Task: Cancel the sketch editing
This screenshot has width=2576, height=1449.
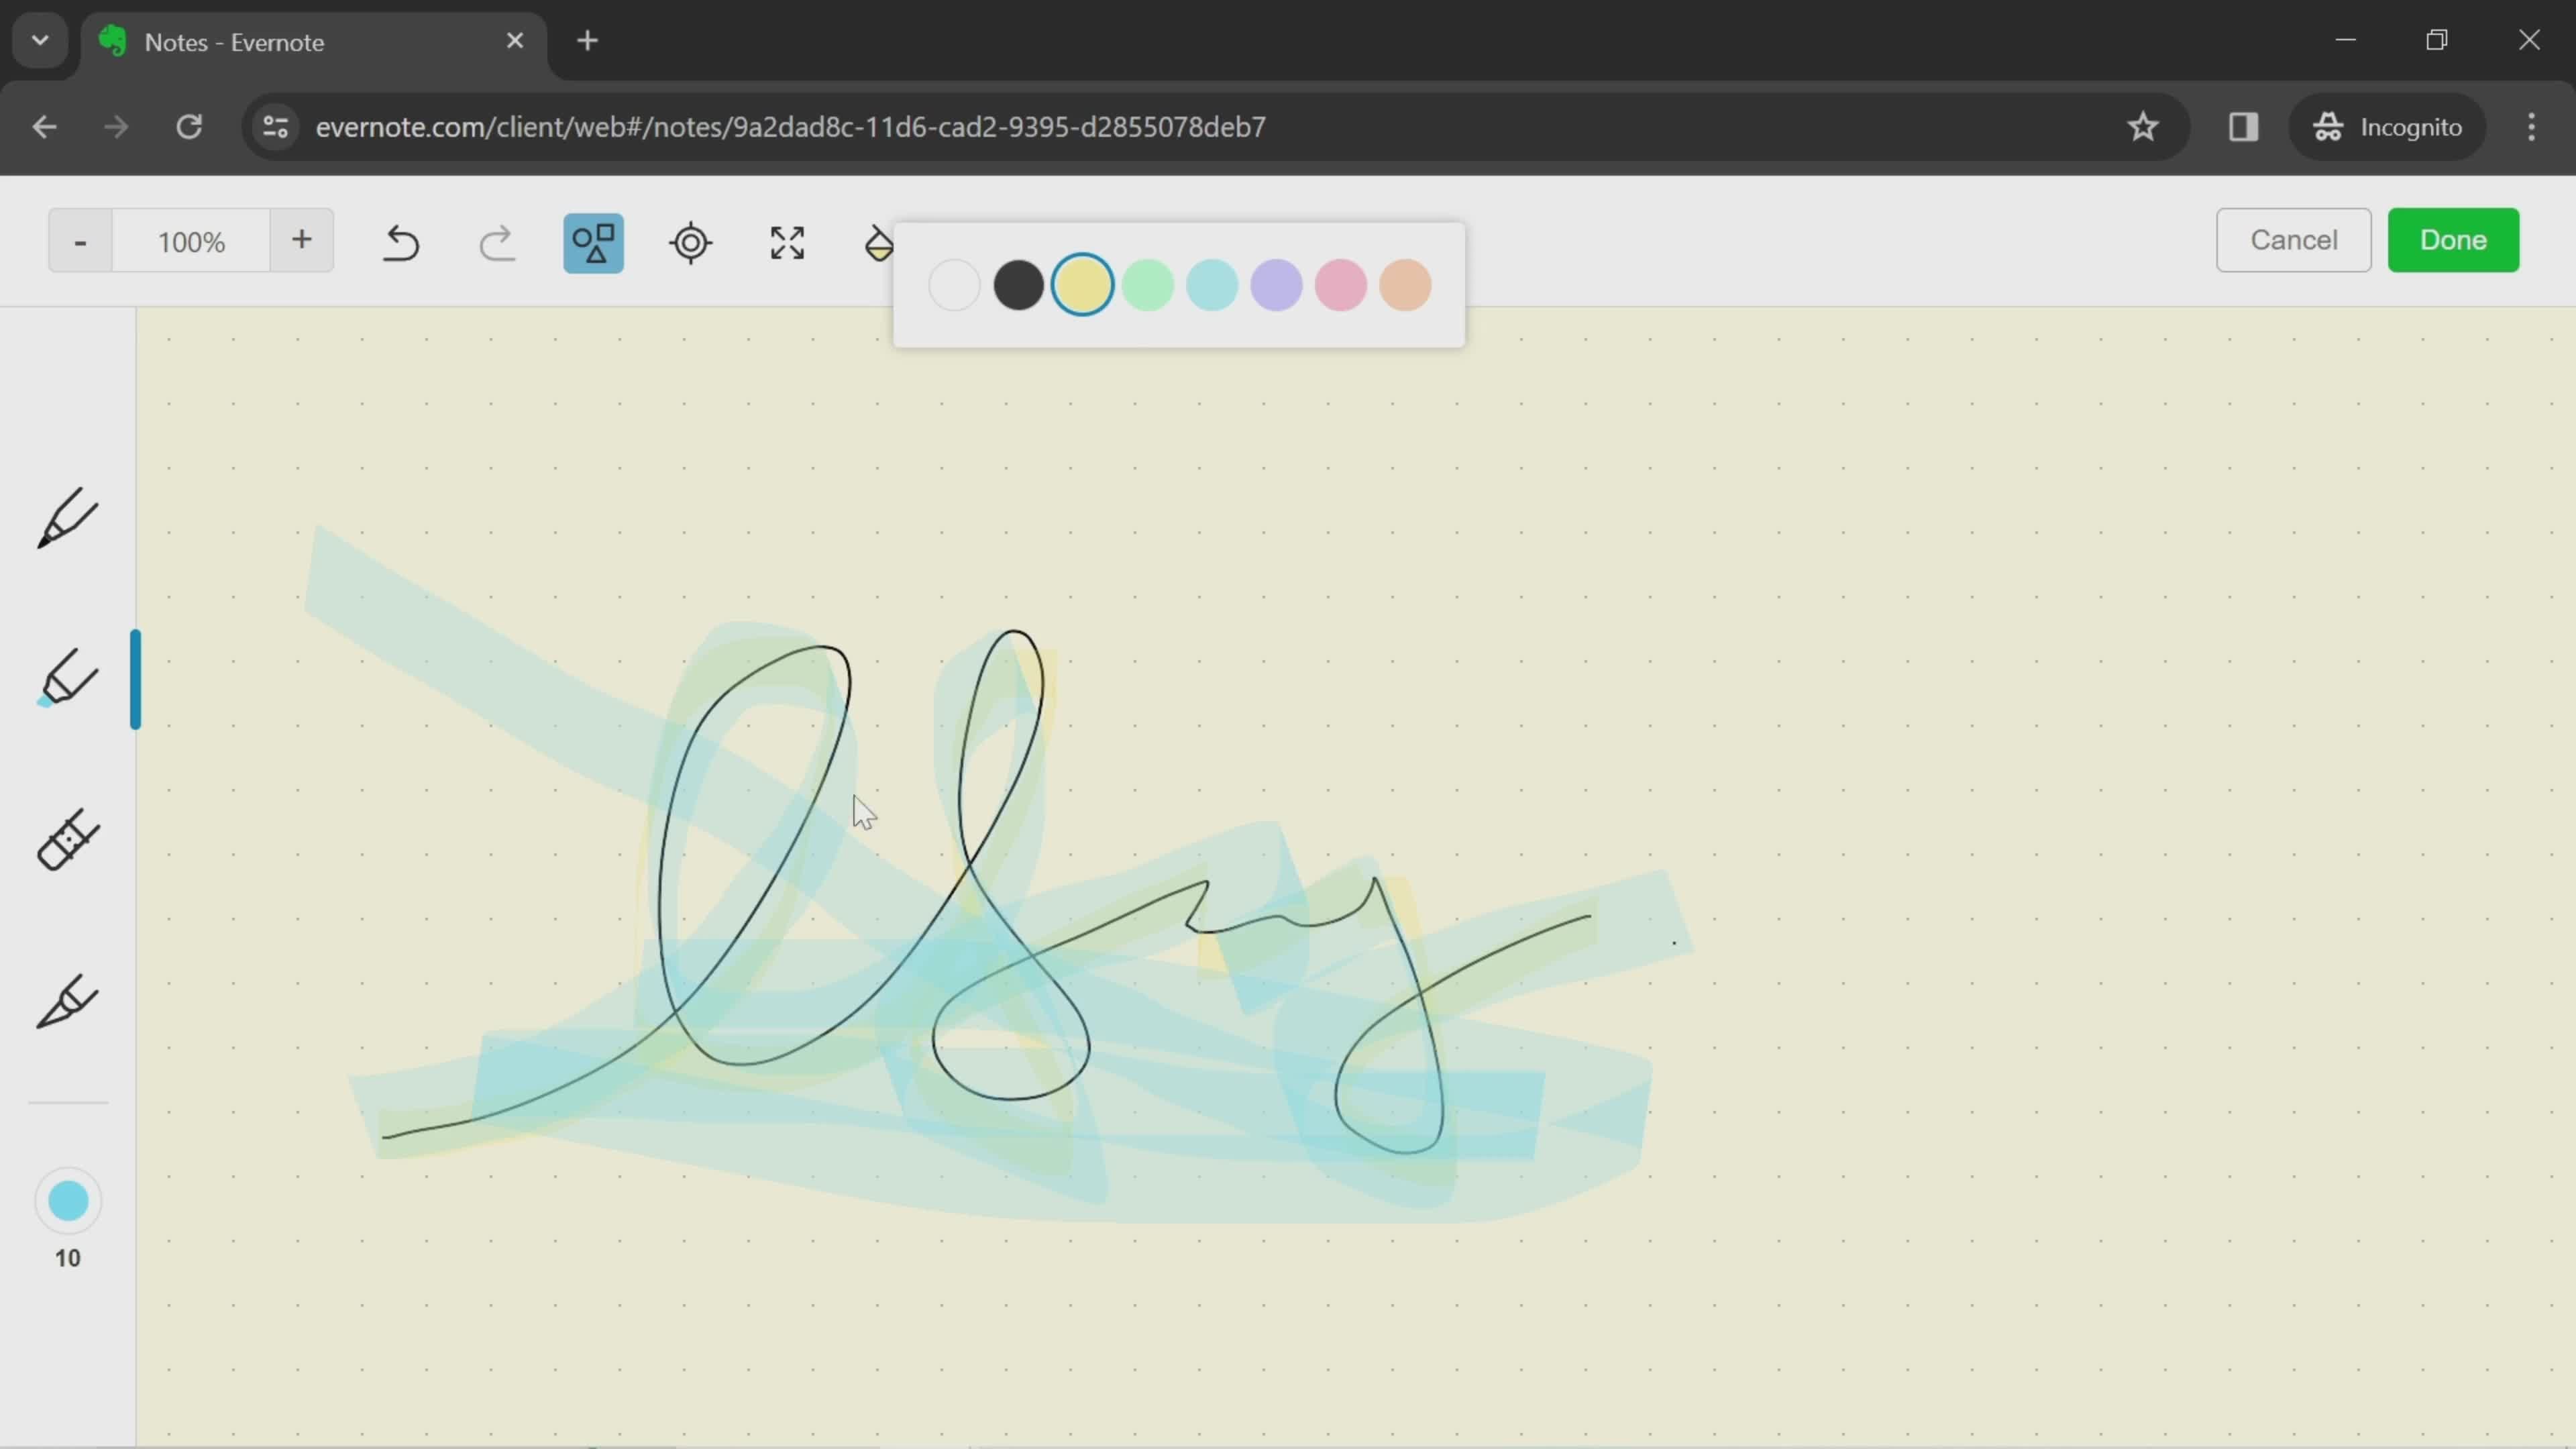Action: coord(2293,240)
